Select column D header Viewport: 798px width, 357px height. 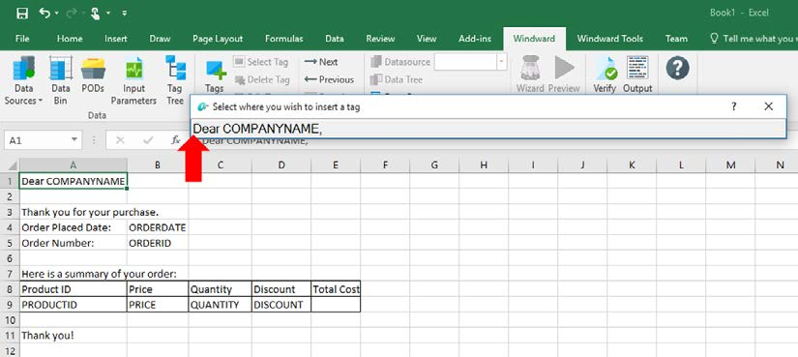coord(281,165)
